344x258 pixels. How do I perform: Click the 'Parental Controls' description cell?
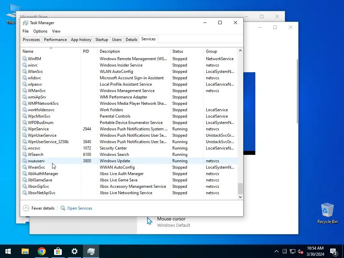pyautogui.click(x=115, y=116)
